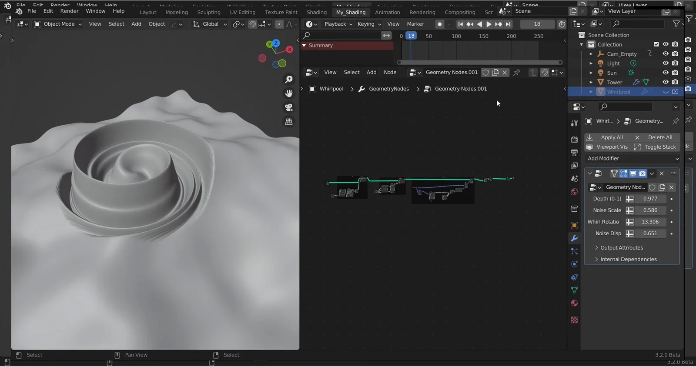
Task: Open Add Modifier dropdown
Action: click(x=632, y=159)
